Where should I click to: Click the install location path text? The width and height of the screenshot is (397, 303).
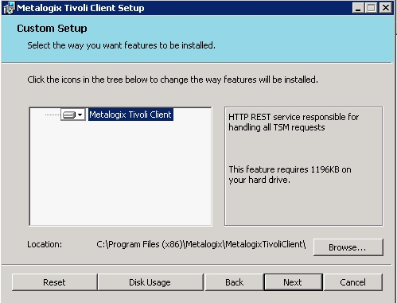tap(201, 244)
